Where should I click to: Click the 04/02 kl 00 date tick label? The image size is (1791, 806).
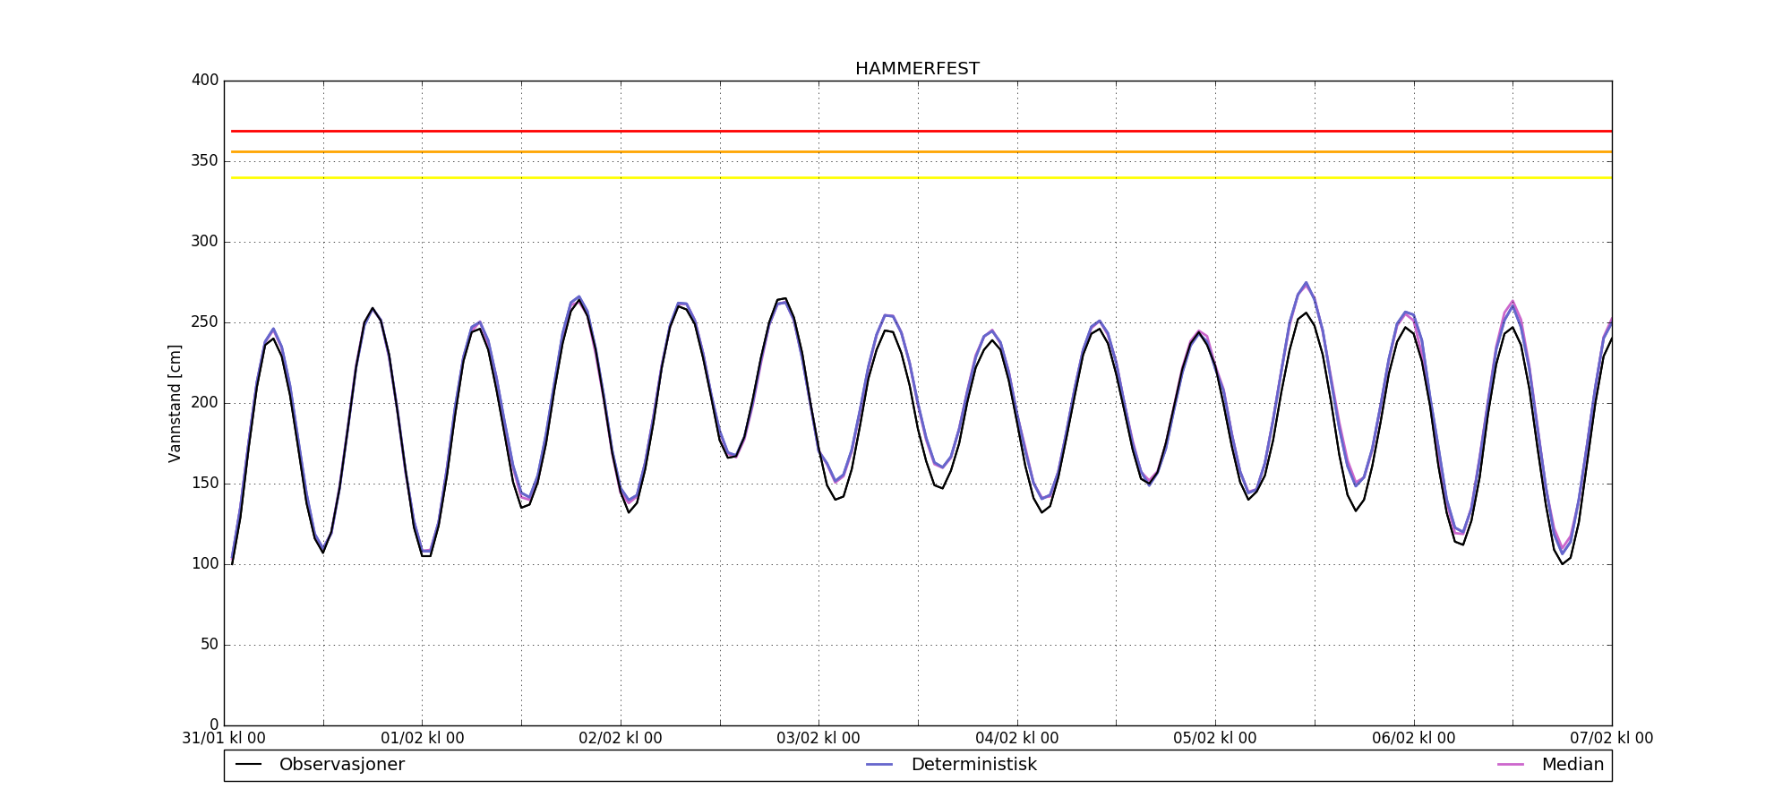[x=1017, y=739]
